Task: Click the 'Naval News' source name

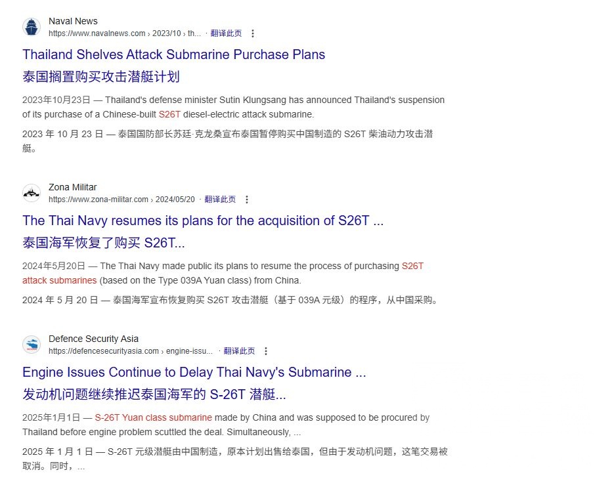Action: click(x=73, y=21)
